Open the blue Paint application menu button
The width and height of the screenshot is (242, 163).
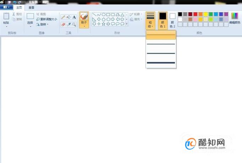pos(6,7)
